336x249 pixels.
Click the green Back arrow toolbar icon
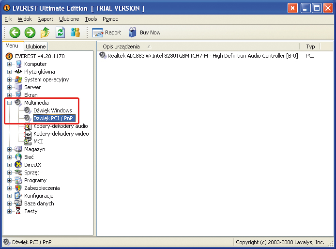coord(15,32)
